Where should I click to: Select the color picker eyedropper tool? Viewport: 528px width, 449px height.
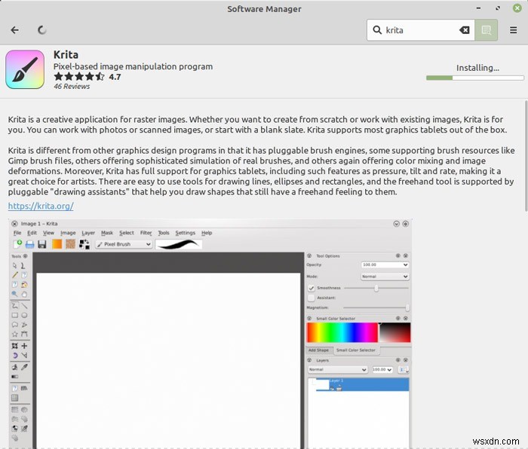(24, 367)
